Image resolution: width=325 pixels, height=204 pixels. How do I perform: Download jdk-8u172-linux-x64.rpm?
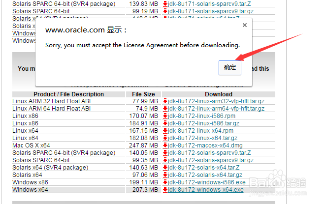click(200, 131)
